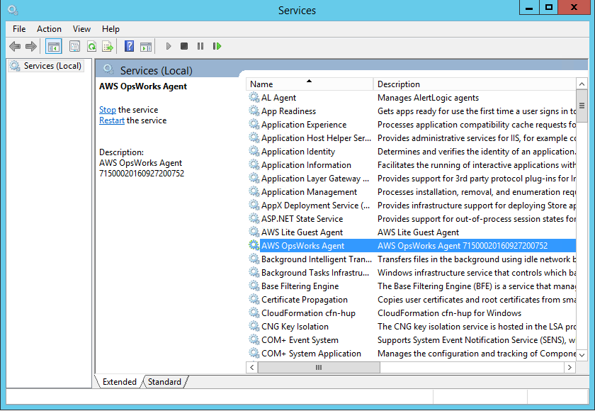The image size is (595, 411).
Task: Toggle Show/Hide Console Tree icon
Action: [54, 47]
